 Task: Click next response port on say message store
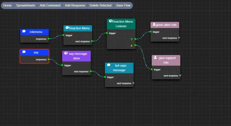[x=91, y=71]
